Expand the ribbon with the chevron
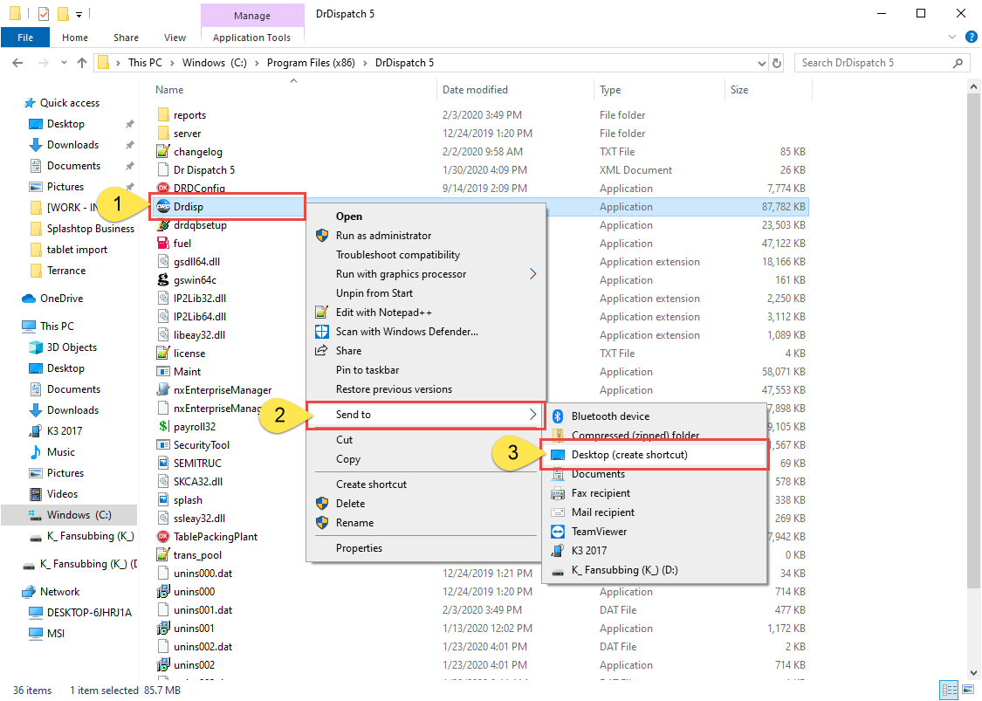Viewport: 982px width, 701px height. coord(952,37)
